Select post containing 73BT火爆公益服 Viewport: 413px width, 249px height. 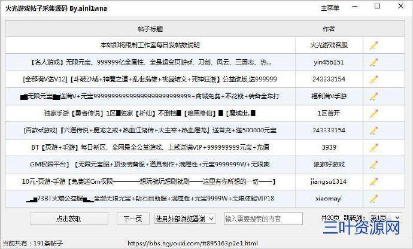pyautogui.click(x=150, y=198)
